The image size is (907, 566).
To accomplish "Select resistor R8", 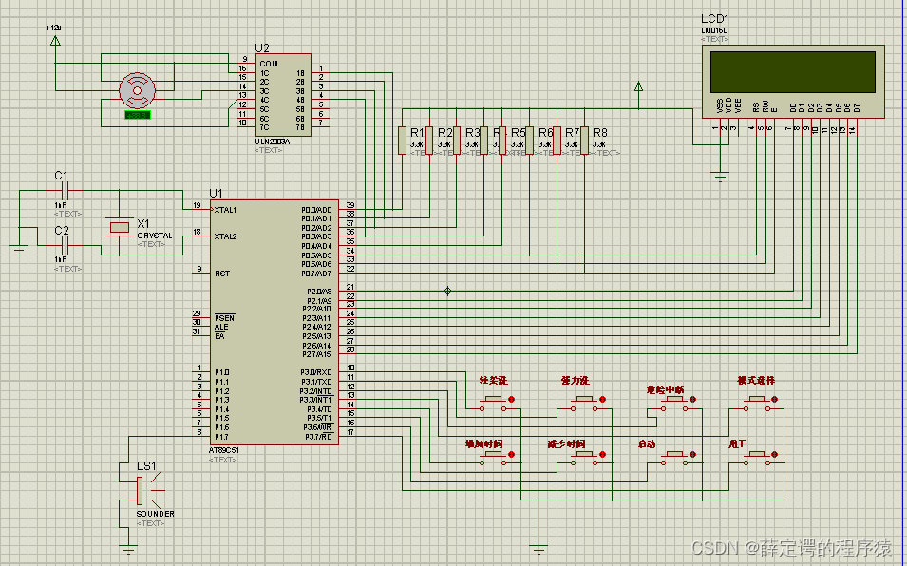I will coord(584,141).
